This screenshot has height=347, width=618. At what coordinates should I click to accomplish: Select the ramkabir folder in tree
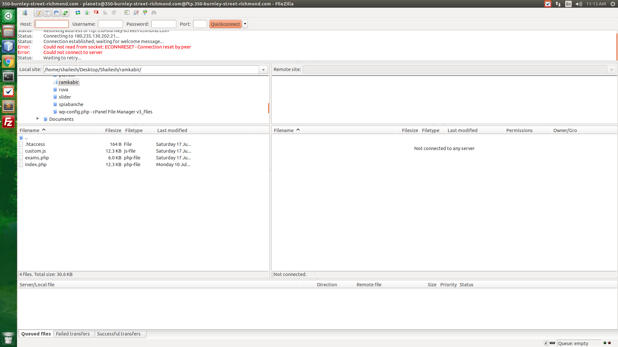pyautogui.click(x=69, y=82)
